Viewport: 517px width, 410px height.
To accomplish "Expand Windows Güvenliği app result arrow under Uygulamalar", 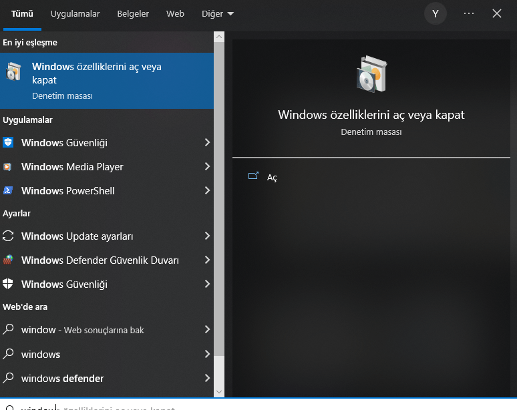I will pos(207,142).
